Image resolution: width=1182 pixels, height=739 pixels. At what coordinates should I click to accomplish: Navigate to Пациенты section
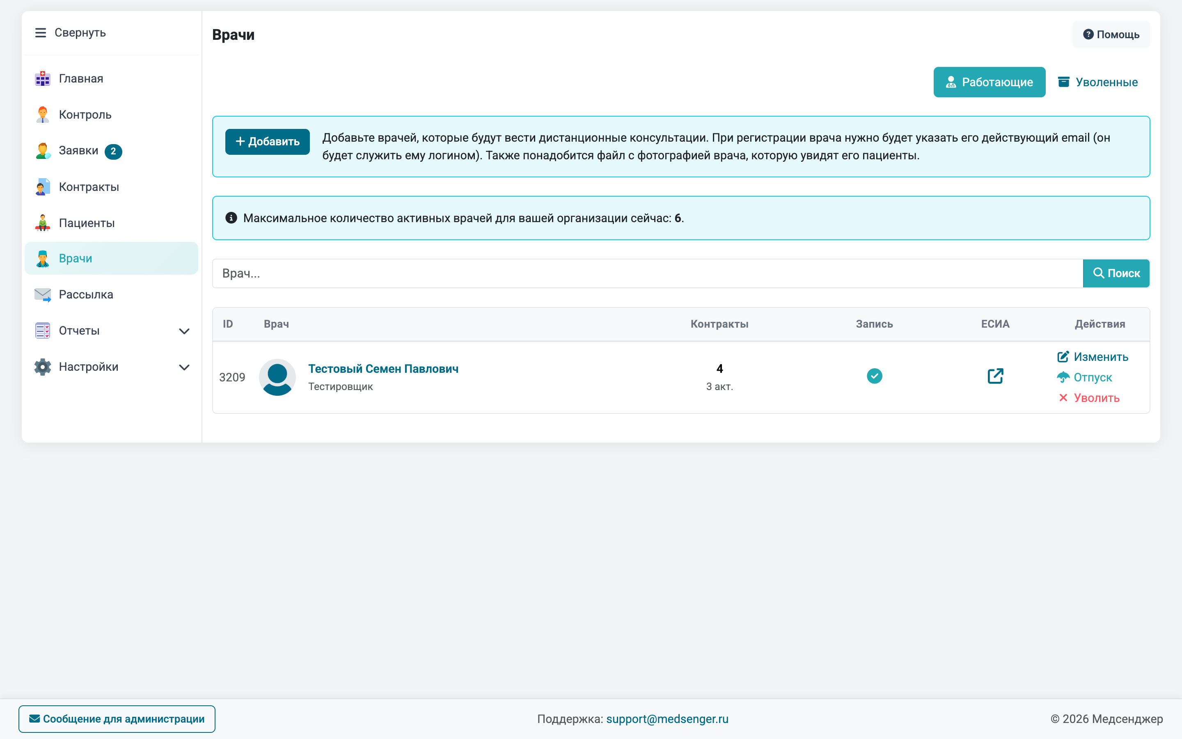111,223
